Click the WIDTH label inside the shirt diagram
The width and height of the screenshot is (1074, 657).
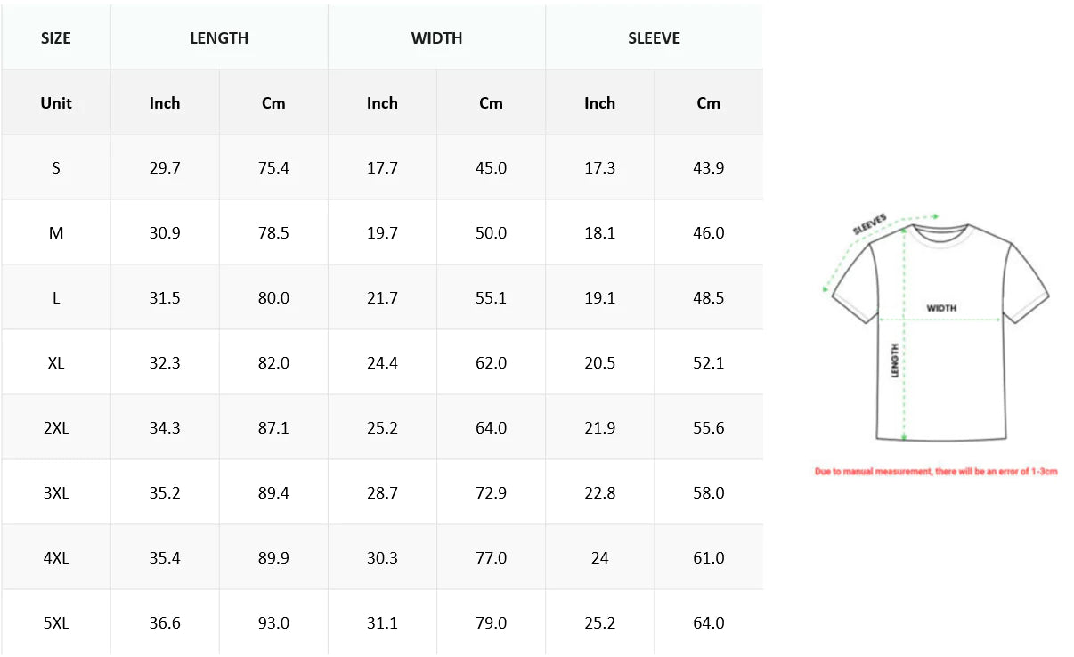click(941, 308)
